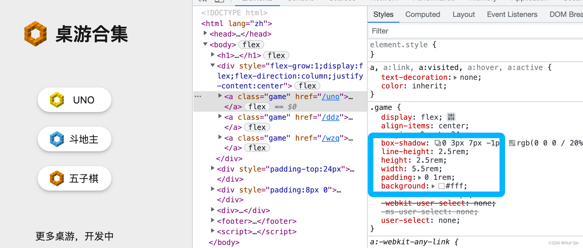Click the width: 5.5rem declaration

coord(411,169)
